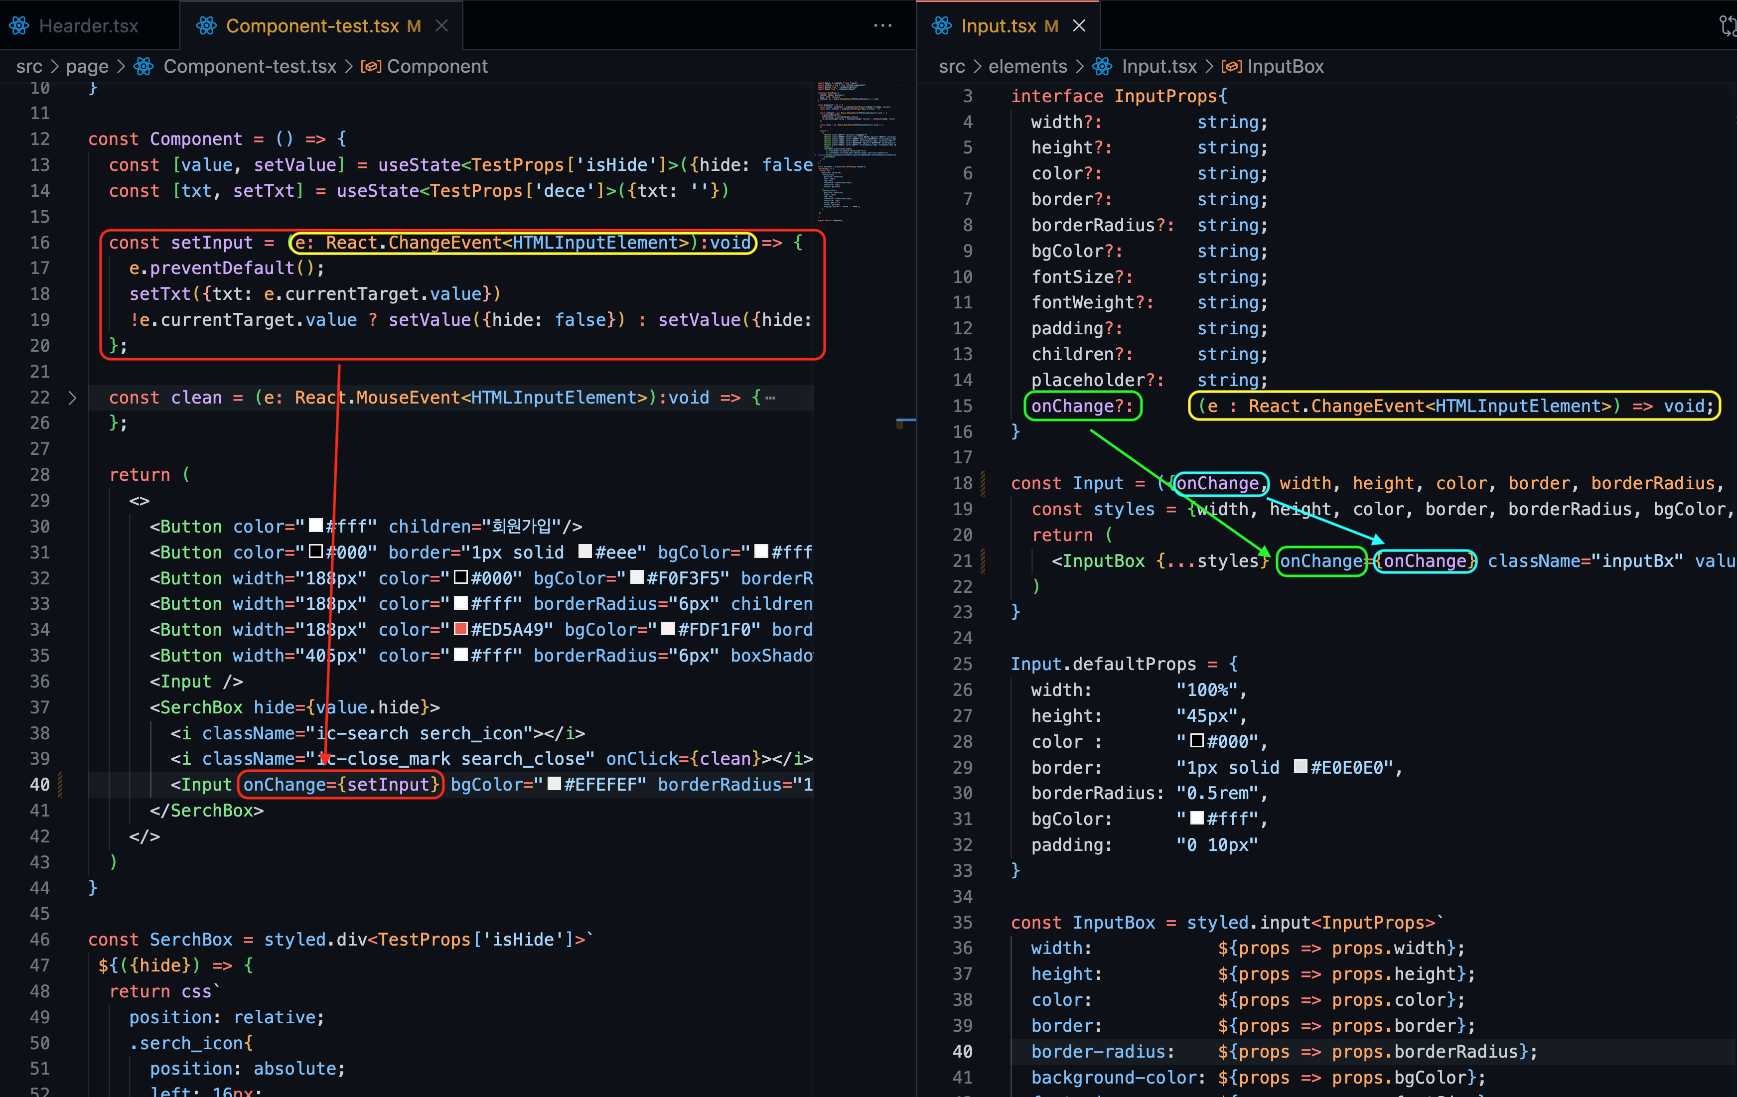Switch to the Hearder.tsx tab
The width and height of the screenshot is (1737, 1097).
88,26
